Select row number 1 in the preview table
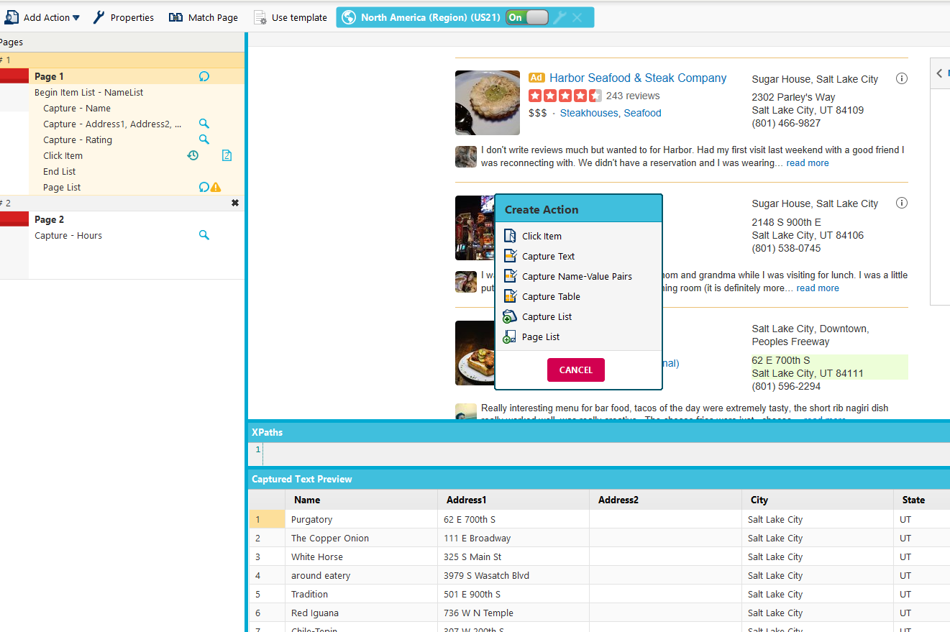The image size is (950, 632). click(267, 519)
